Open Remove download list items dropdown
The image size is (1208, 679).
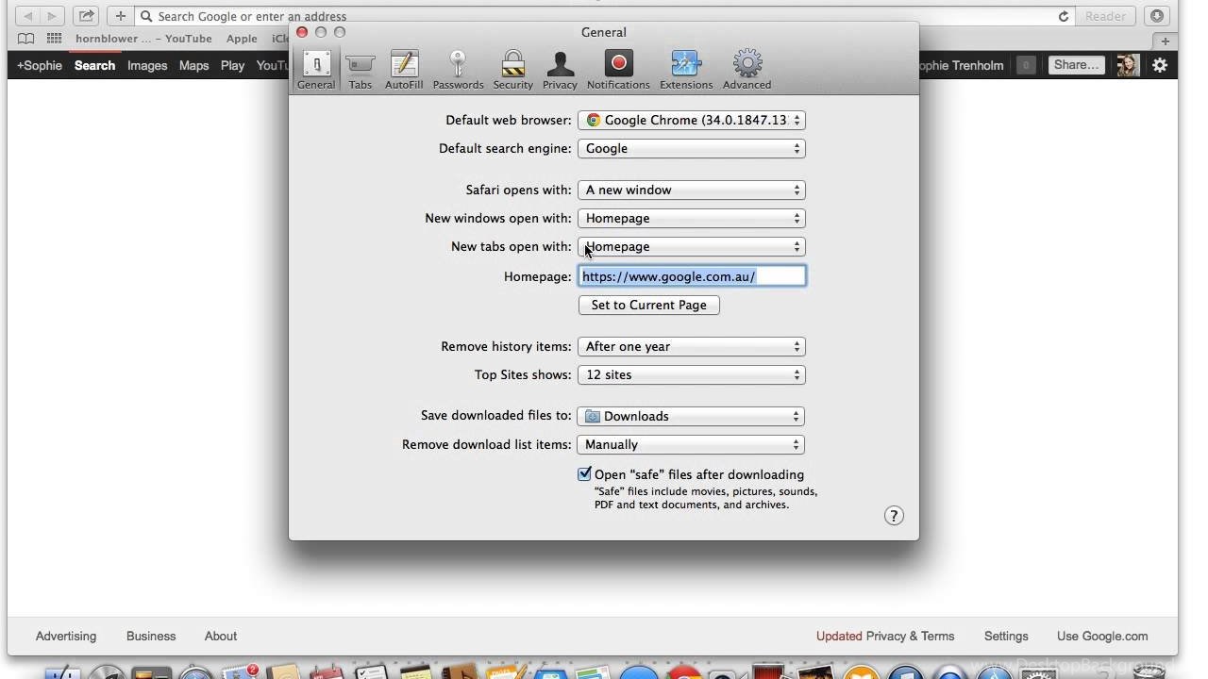[692, 444]
